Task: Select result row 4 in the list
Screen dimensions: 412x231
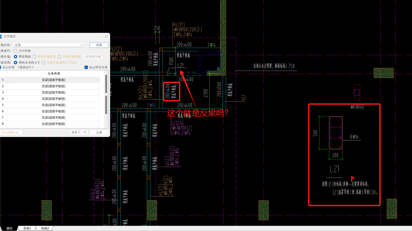Action: click(54, 99)
